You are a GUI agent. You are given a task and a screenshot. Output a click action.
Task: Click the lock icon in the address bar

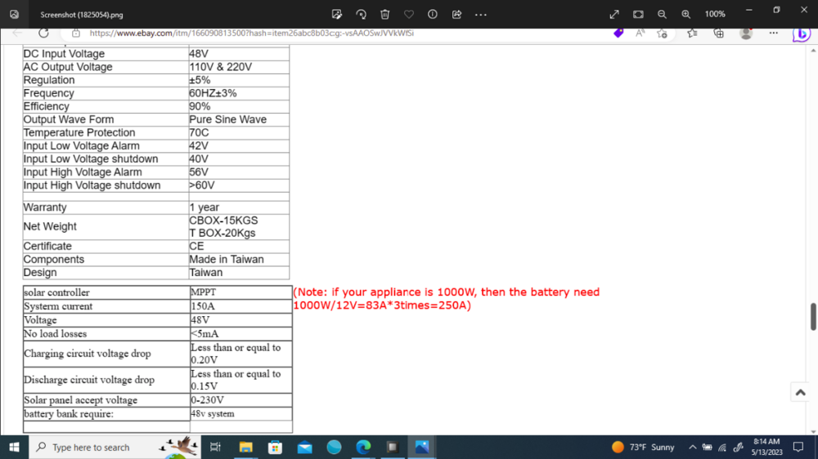(x=76, y=33)
